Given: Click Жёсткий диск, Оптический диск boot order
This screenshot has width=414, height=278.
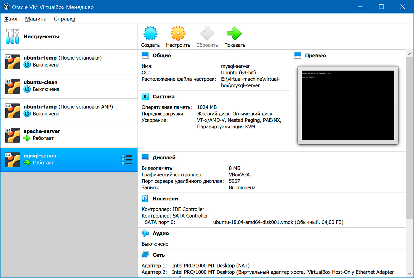Looking at the screenshot, I should [x=235, y=114].
